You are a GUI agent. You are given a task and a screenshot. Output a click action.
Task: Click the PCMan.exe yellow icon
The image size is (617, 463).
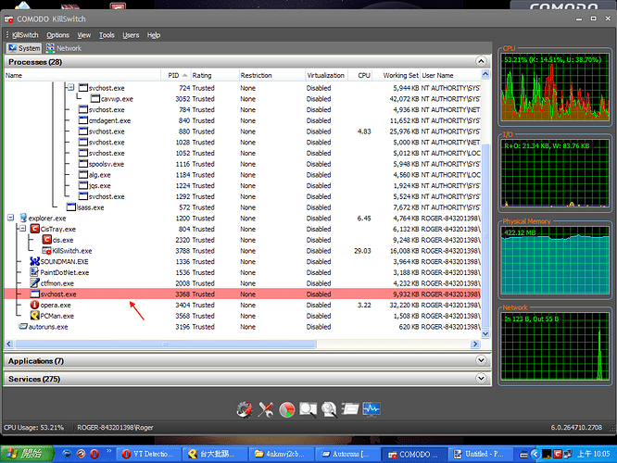click(34, 316)
